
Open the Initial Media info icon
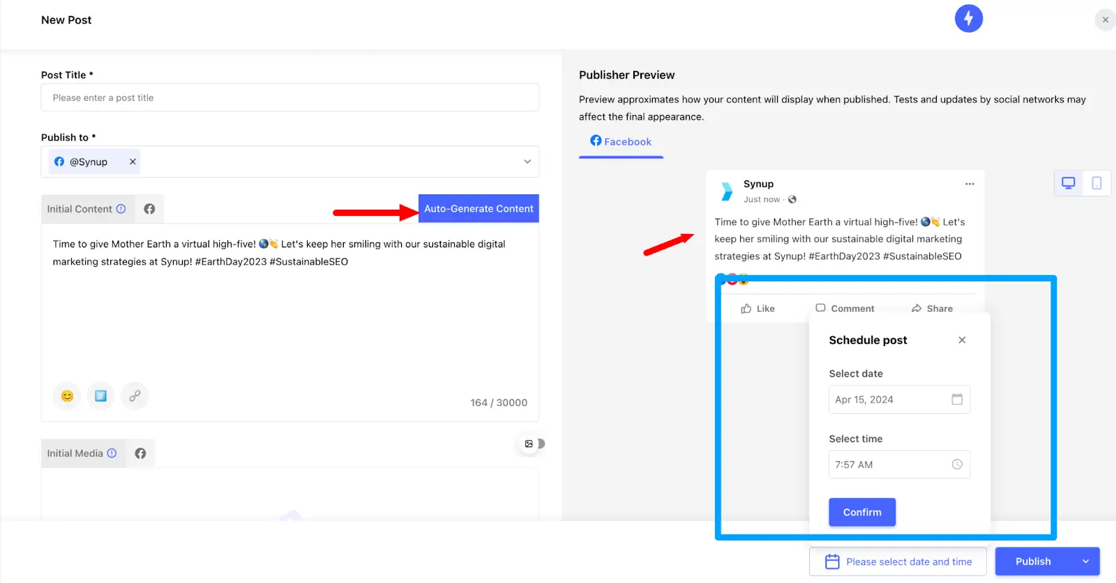pyautogui.click(x=112, y=453)
